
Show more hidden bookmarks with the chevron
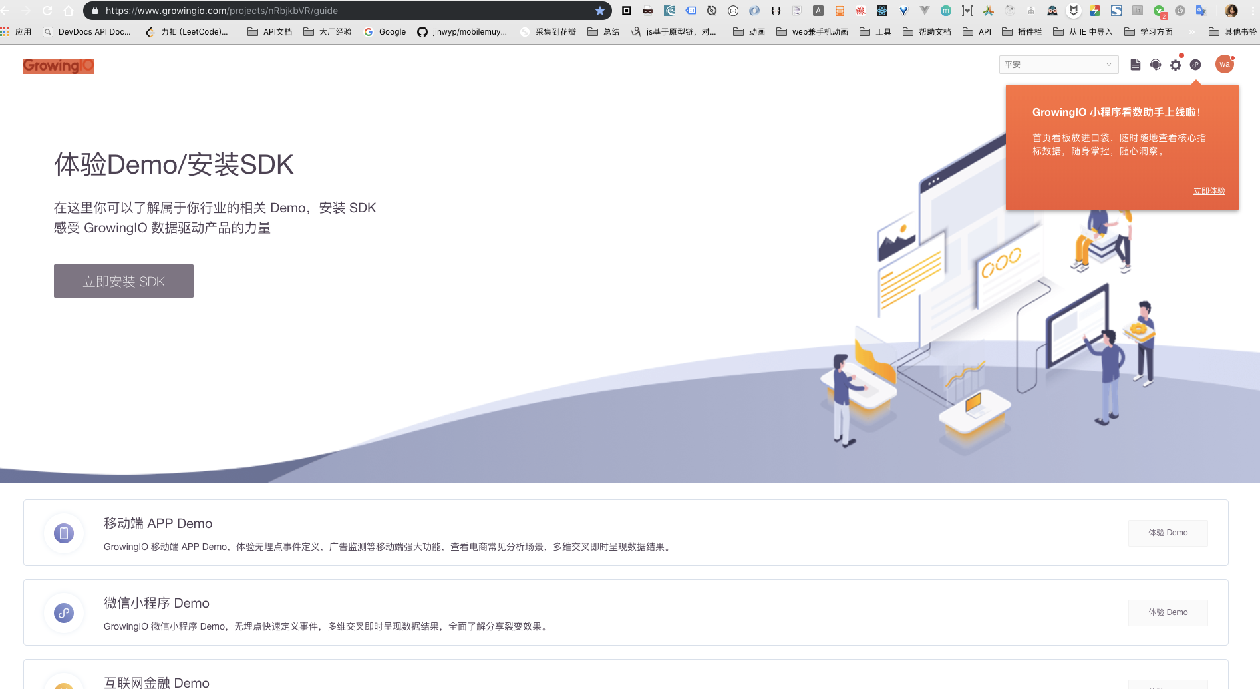1192,32
